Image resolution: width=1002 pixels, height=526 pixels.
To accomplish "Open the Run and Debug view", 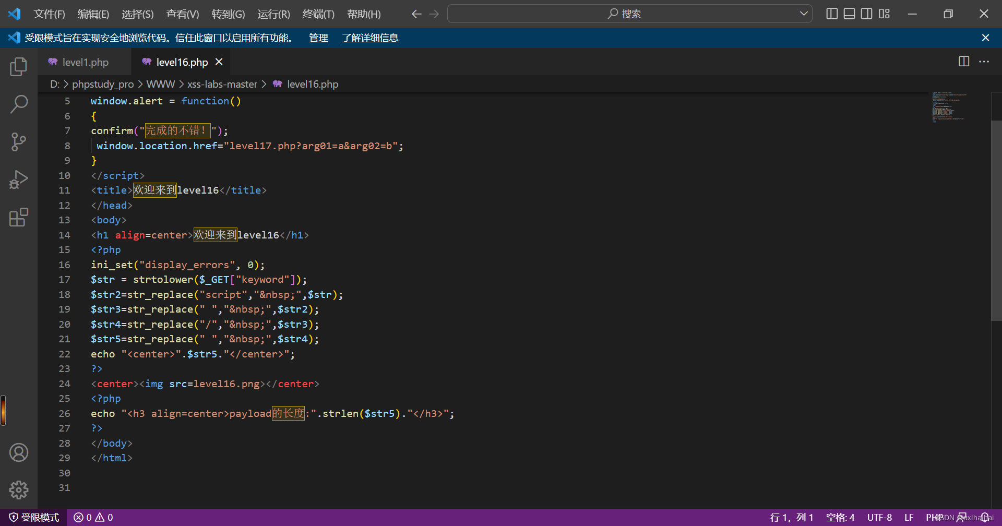I will click(19, 179).
